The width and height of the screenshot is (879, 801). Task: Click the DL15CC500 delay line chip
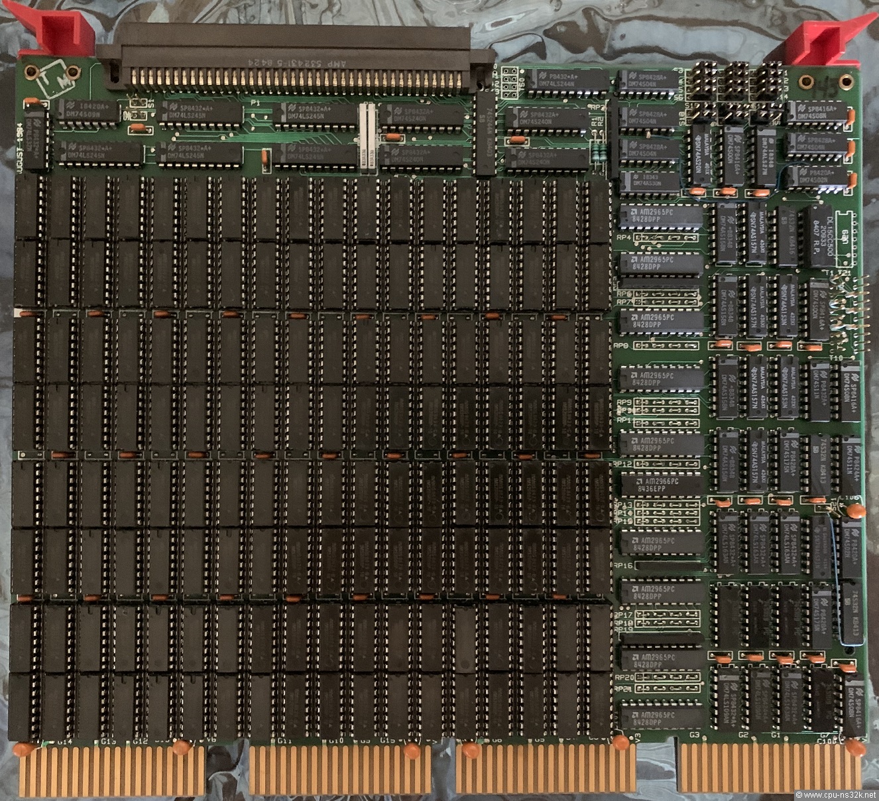click(x=821, y=236)
